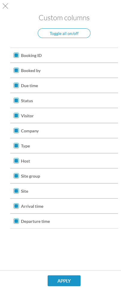Click the Toggle all on/off button
The height and width of the screenshot is (288, 121).
tap(64, 33)
